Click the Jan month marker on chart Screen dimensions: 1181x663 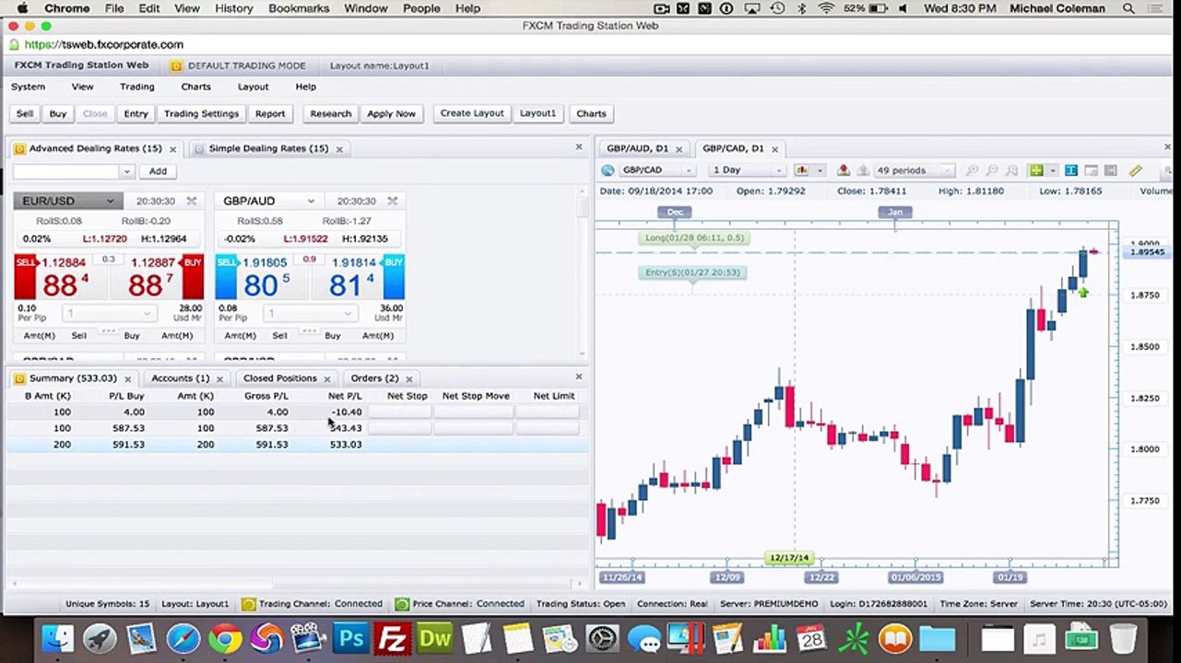point(895,212)
